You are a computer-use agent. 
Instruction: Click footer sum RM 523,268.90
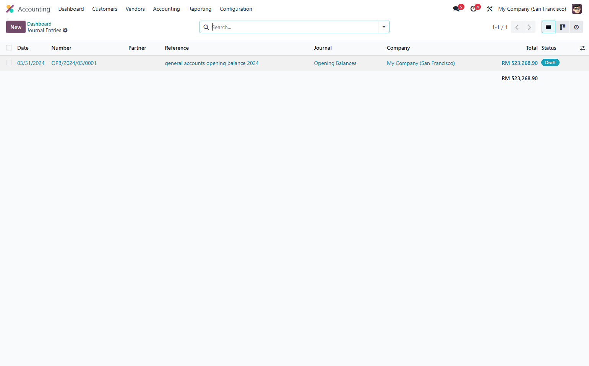519,78
